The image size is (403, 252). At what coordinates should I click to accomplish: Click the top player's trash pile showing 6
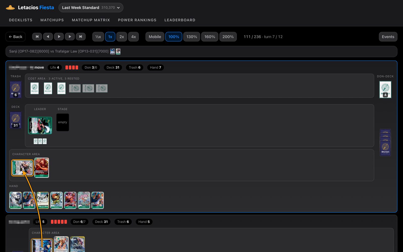pos(16,89)
